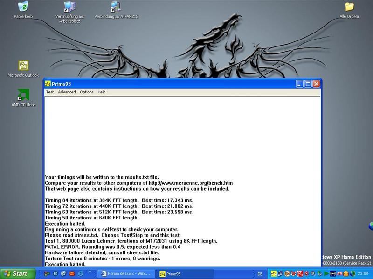Click the Prime95 title bar icon
The width and height of the screenshot is (373, 279).
48,84
